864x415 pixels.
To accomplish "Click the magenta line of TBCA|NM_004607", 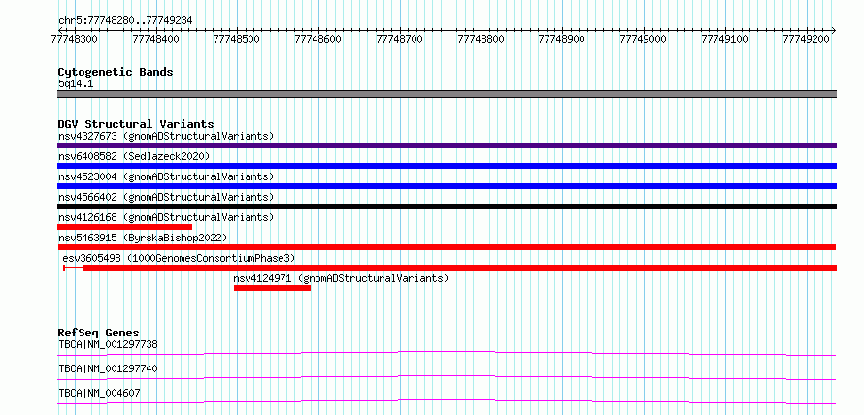I will (x=447, y=401).
